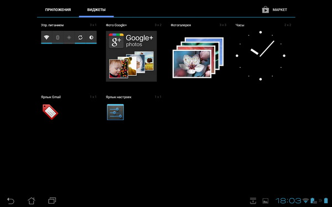The height and width of the screenshot is (207, 332).
Task: Tap the Back navigation arrow
Action: (x=11, y=200)
